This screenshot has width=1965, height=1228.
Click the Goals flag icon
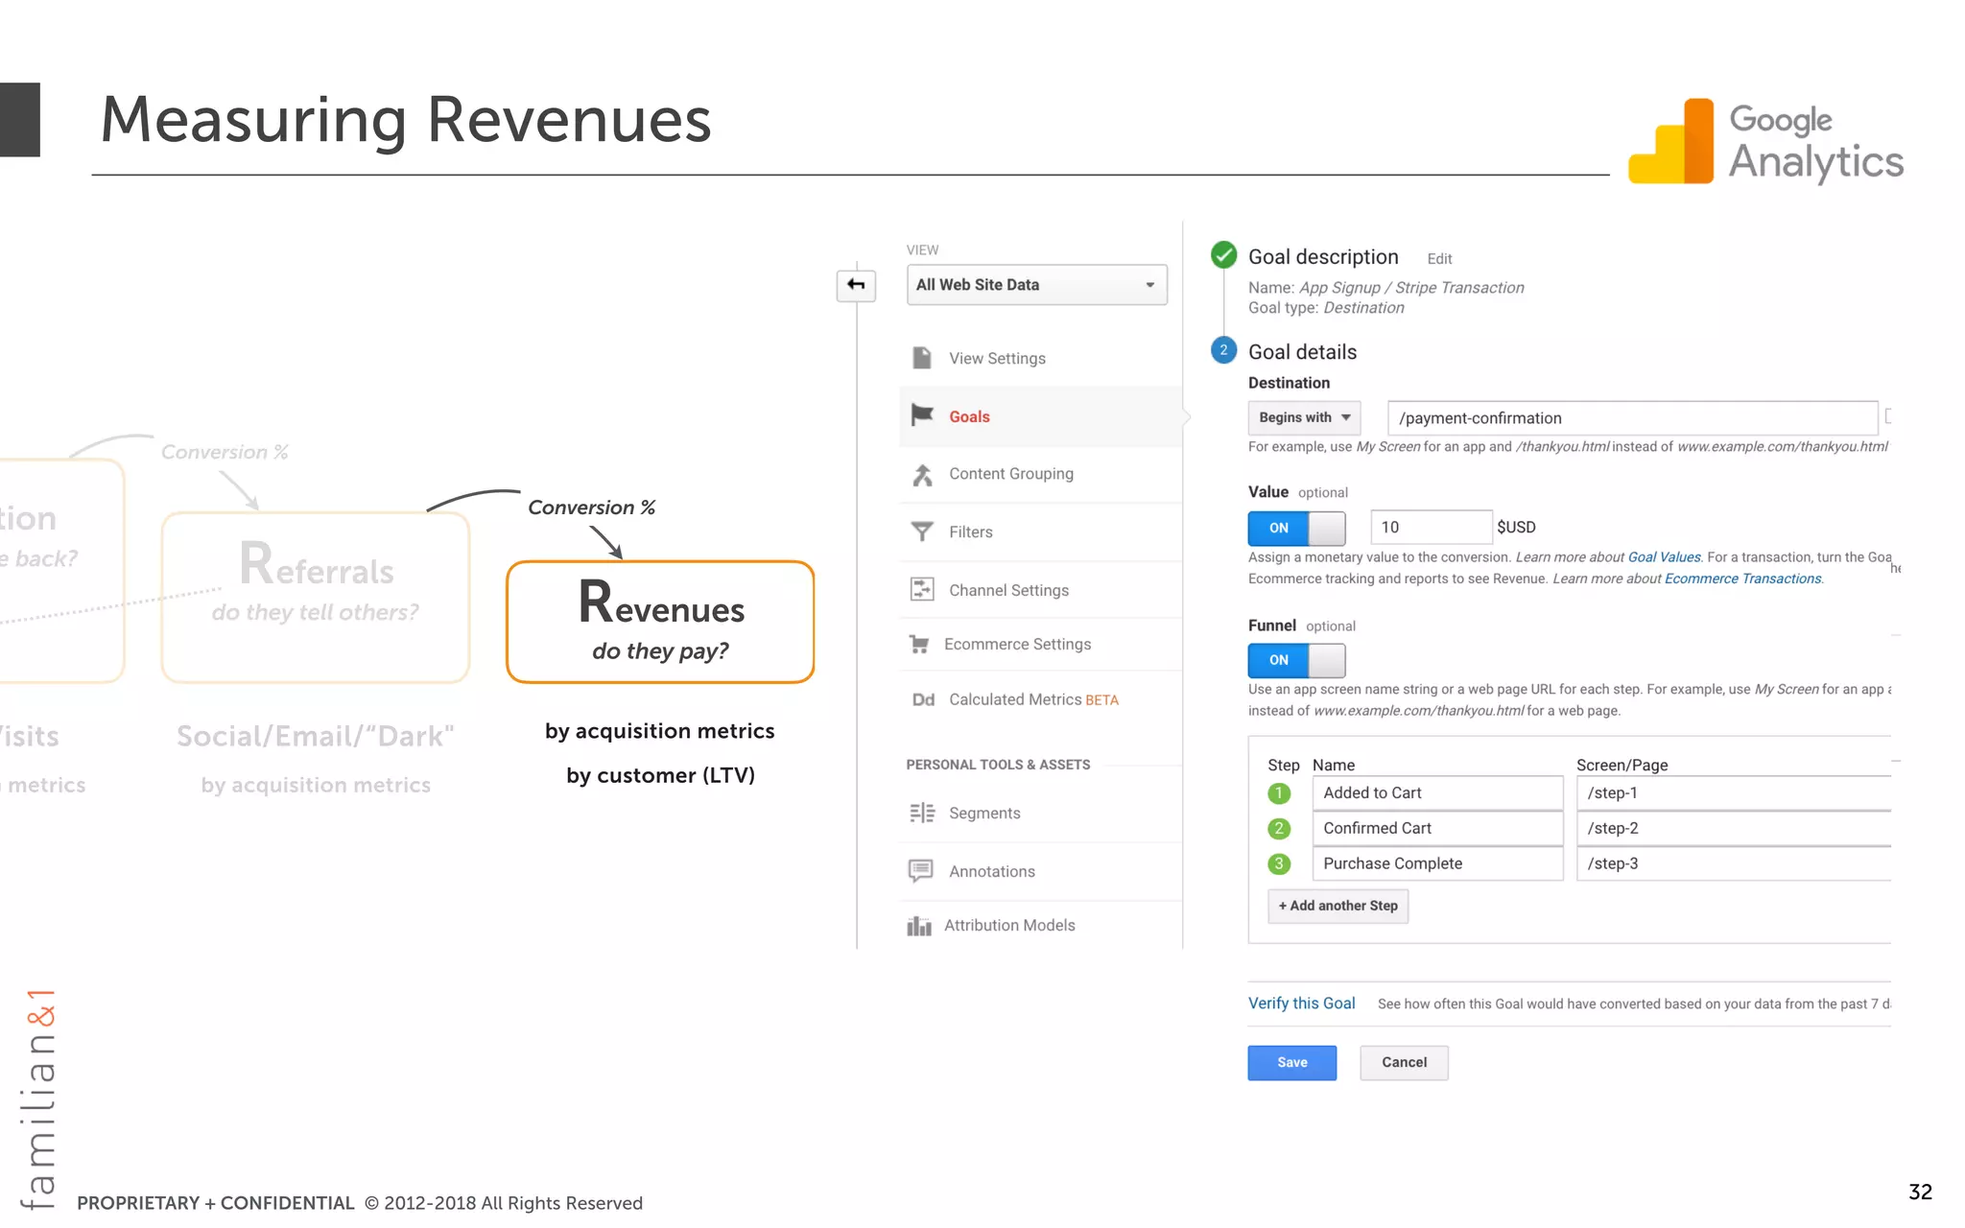(922, 415)
